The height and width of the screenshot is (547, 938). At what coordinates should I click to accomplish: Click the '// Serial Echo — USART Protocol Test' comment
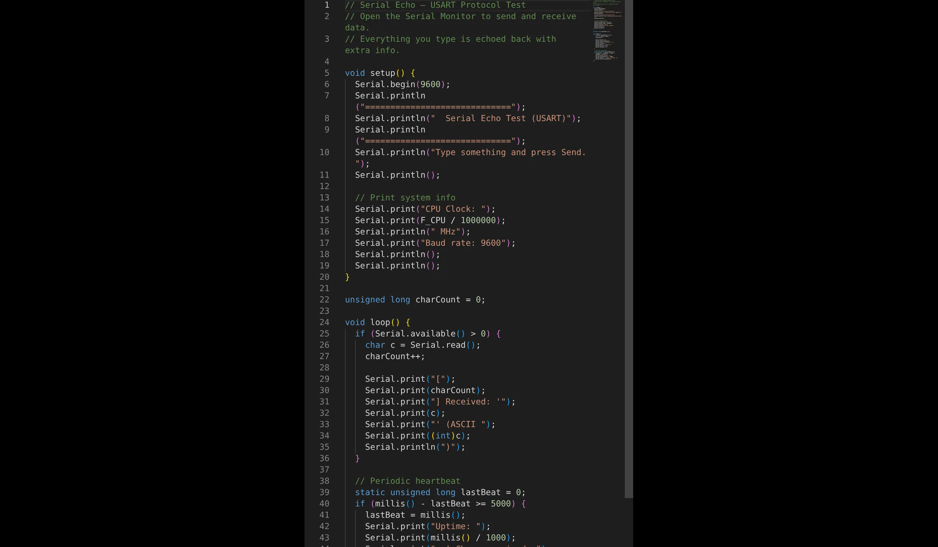[435, 5]
